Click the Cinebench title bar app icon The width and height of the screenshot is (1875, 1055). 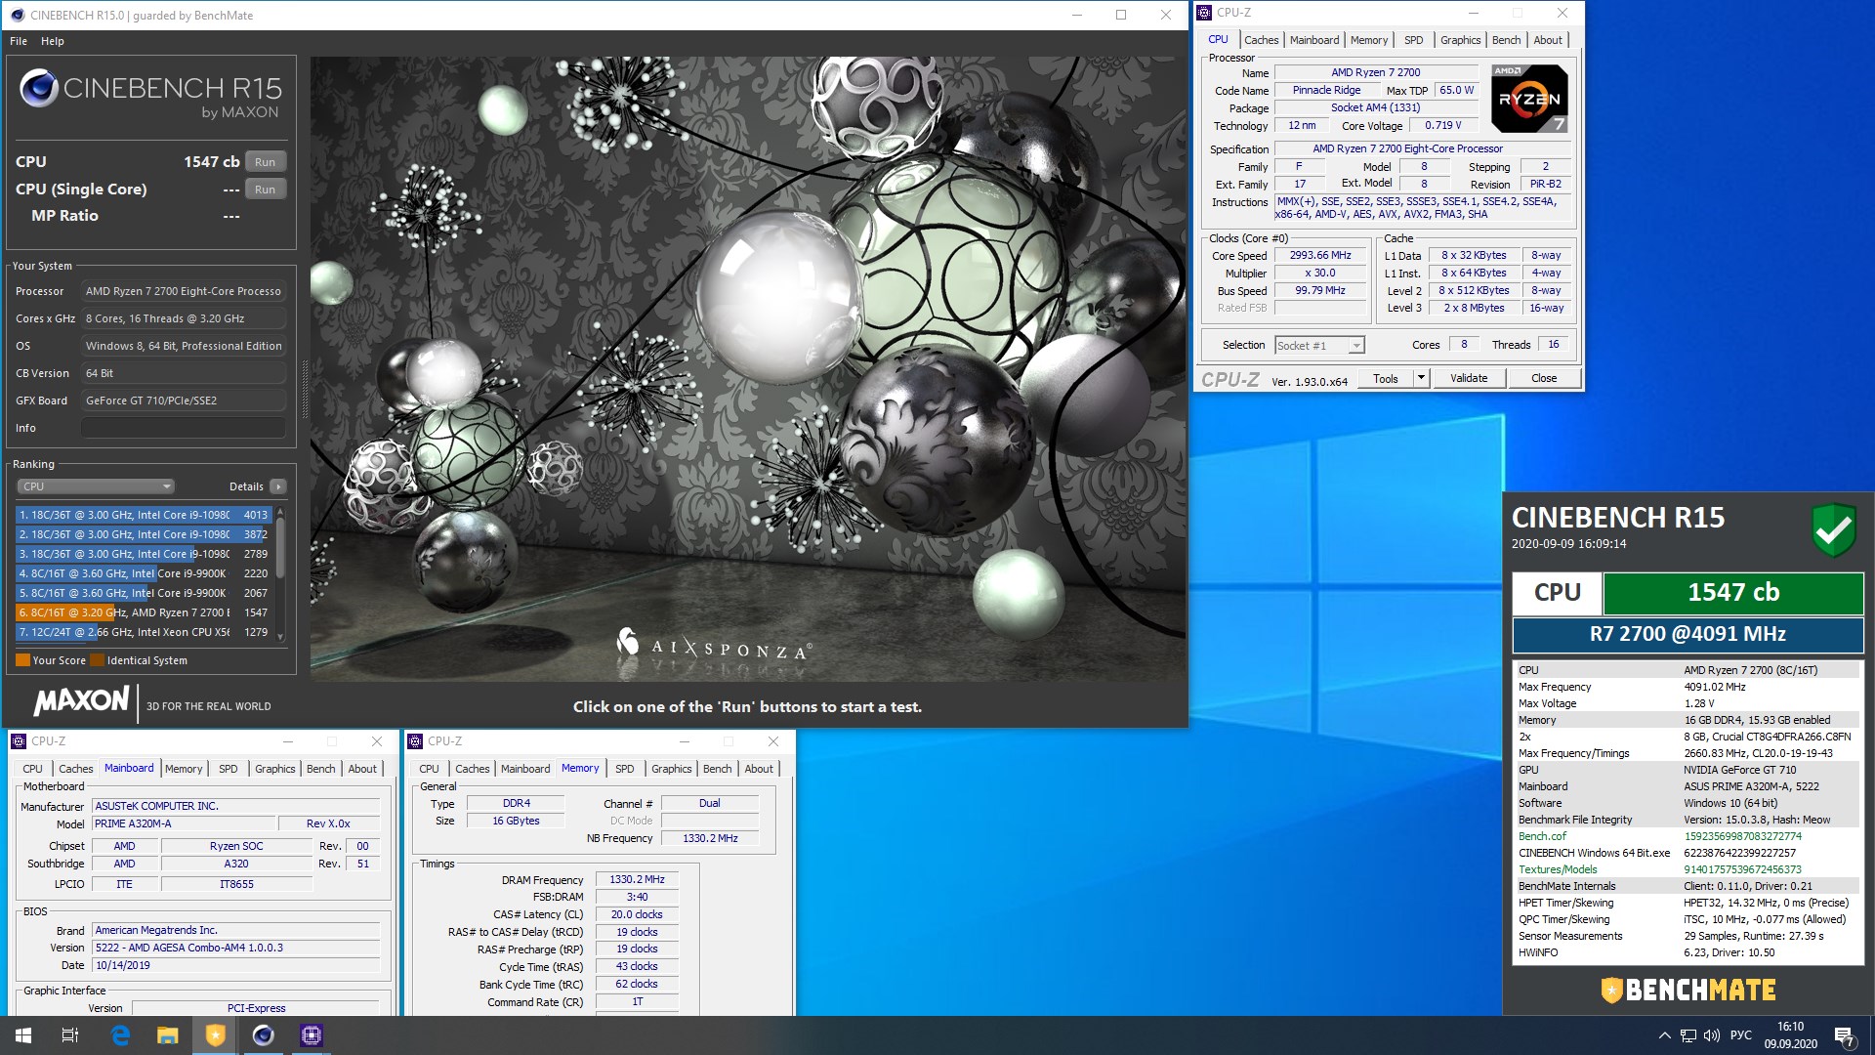tap(17, 15)
